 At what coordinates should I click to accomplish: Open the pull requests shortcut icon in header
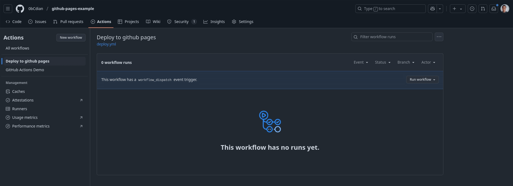(483, 9)
